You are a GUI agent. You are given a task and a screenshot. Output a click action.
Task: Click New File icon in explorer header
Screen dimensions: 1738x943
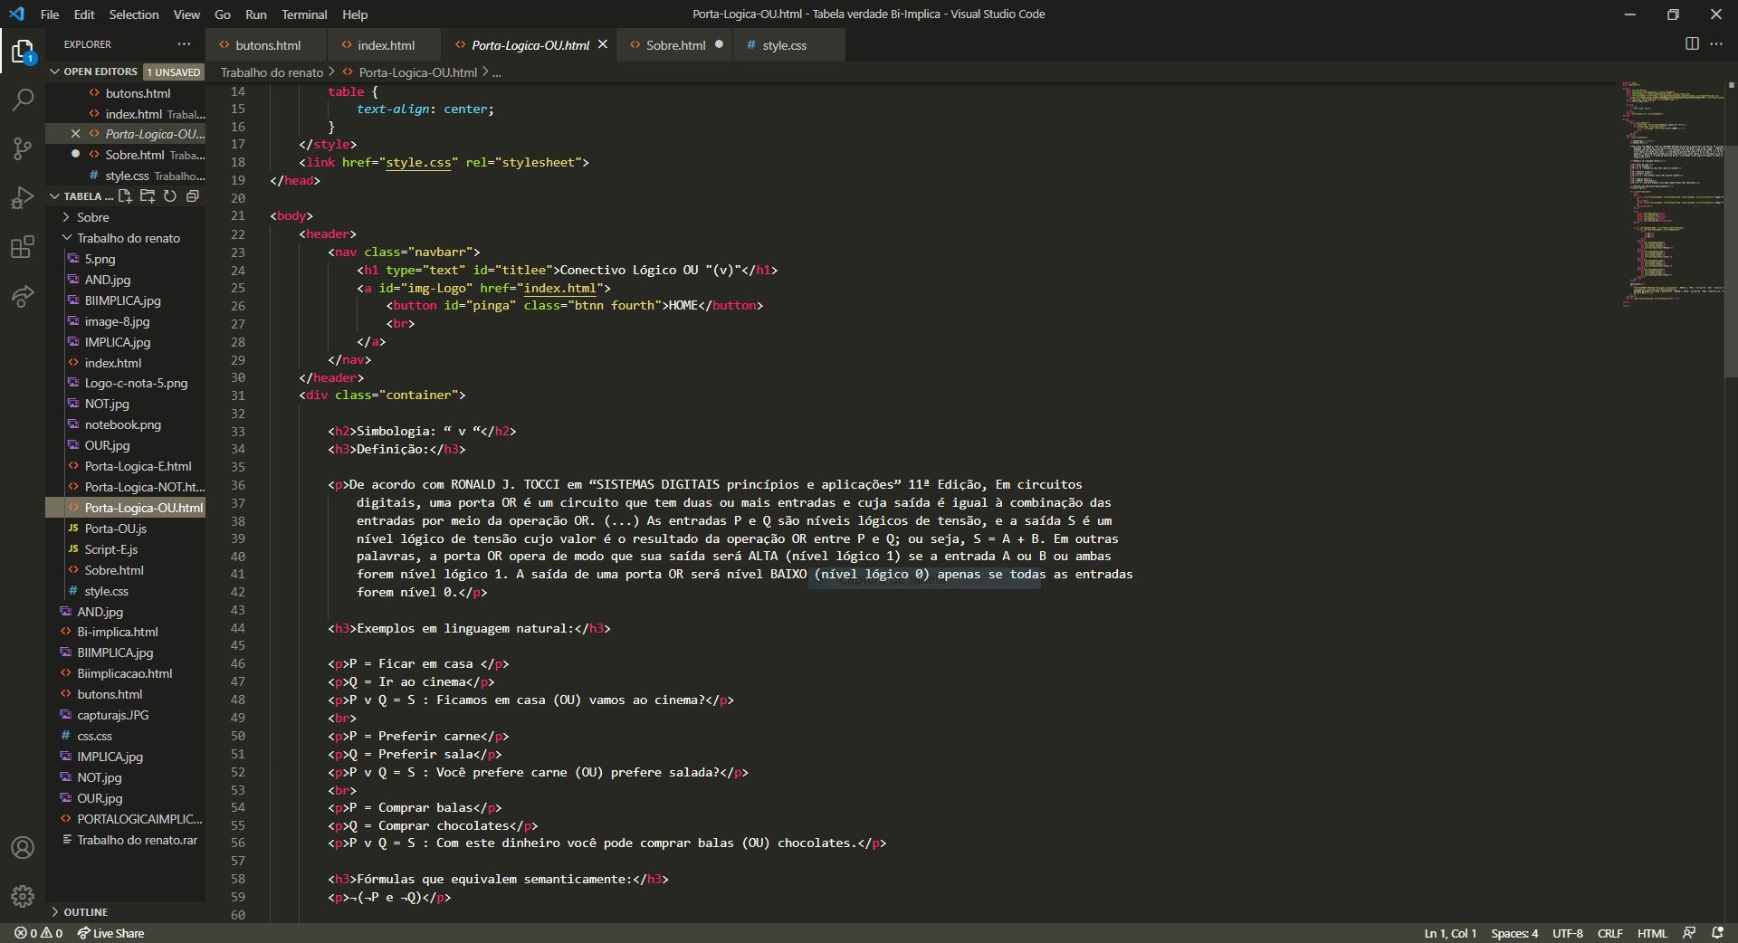tap(125, 196)
